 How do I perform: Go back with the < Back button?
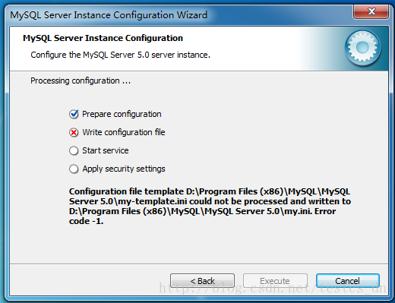[x=202, y=281]
